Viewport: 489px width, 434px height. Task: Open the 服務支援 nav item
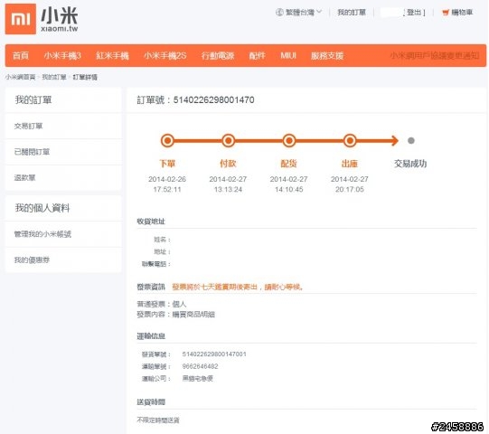click(327, 56)
